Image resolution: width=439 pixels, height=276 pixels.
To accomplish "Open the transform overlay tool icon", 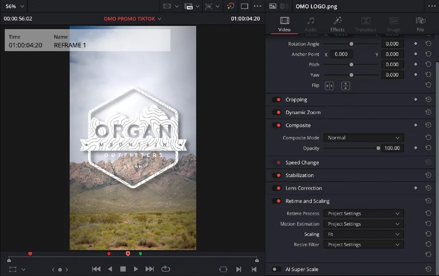I will 13,269.
